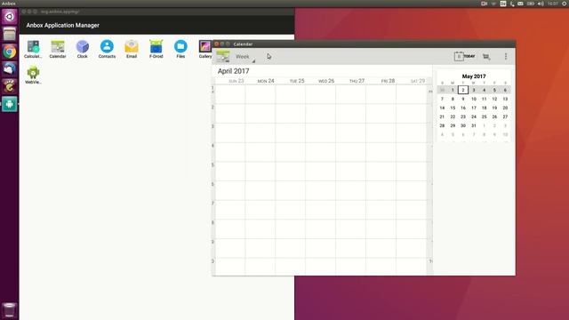Click the volume indicator in top panel

click(541, 4)
